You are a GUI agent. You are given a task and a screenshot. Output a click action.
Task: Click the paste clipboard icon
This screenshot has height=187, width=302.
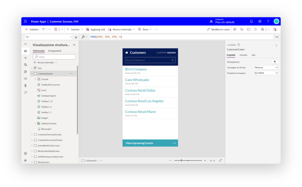click(x=56, y=29)
